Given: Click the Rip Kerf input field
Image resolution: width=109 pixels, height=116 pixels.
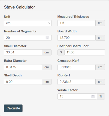Looking at the screenshot, I should tap(77, 82).
